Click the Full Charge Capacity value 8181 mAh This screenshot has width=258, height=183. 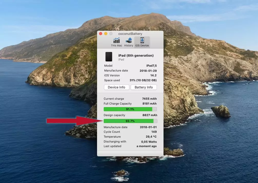click(x=149, y=104)
